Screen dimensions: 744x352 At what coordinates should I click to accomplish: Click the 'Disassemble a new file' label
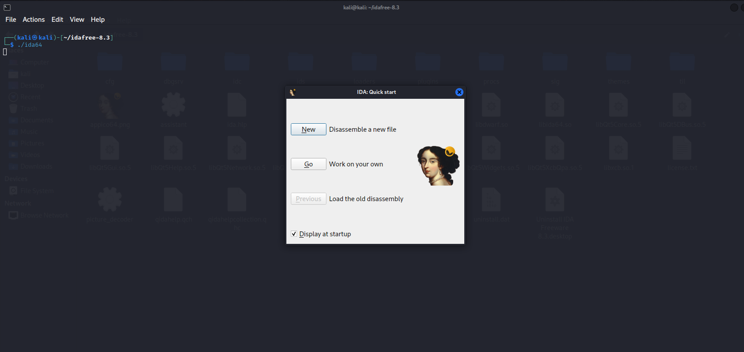pyautogui.click(x=362, y=129)
